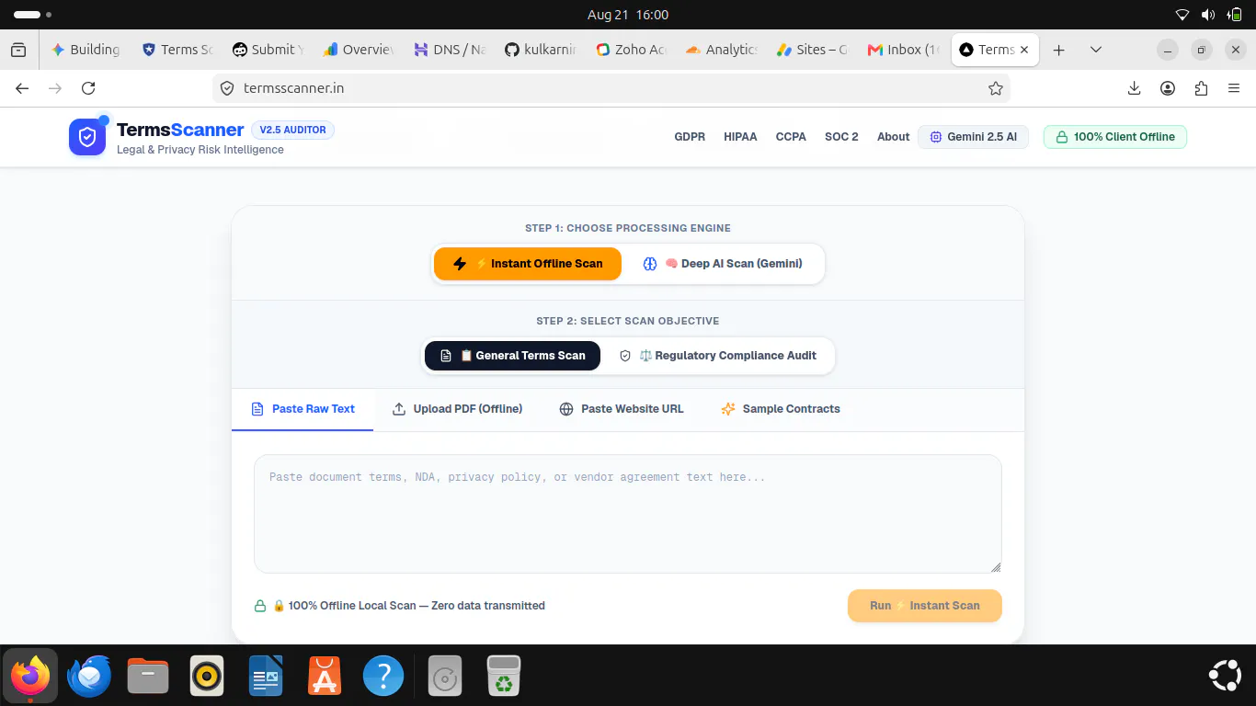Select the Instant Offline Scan engine

point(528,264)
